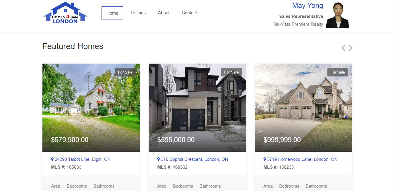This screenshot has height=192, width=395.
Task: Open the Contact page
Action: coord(189,13)
